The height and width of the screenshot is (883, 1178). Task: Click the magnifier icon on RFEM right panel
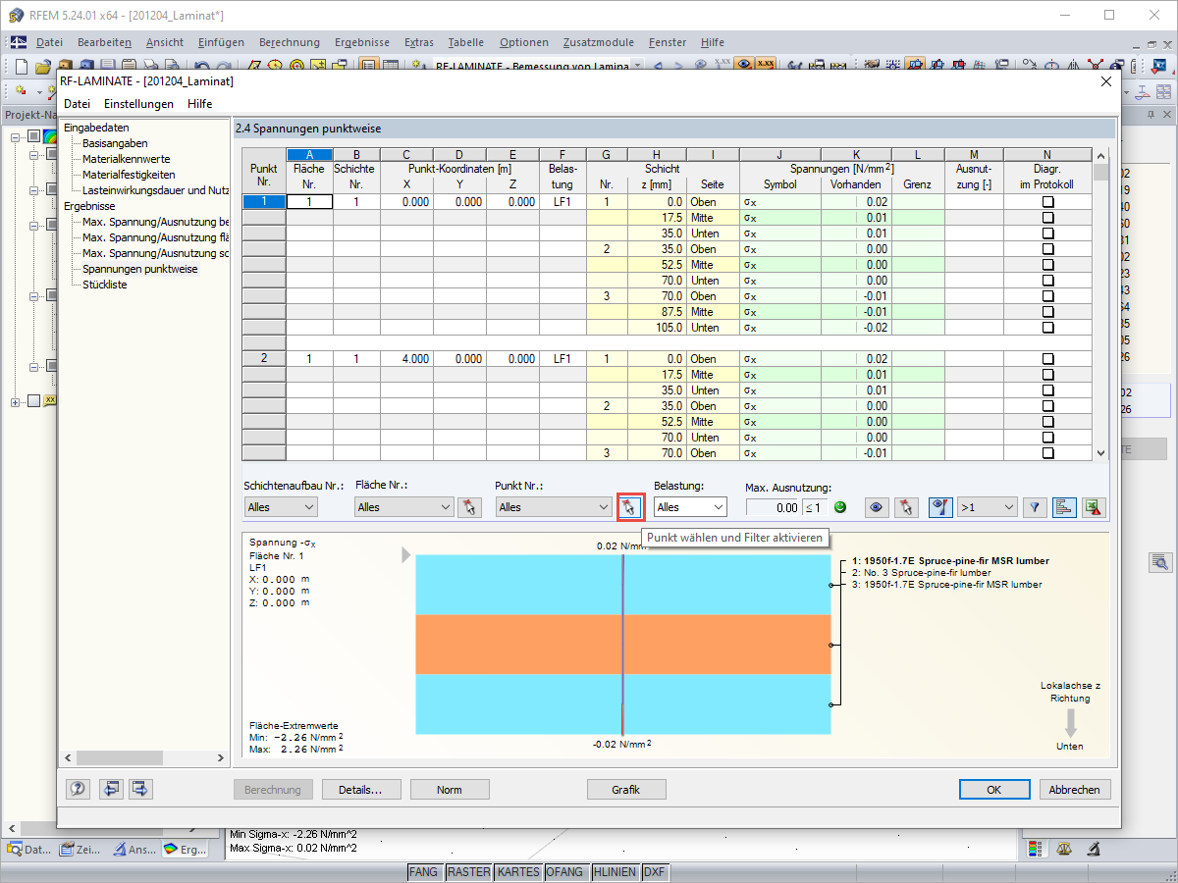[x=1160, y=562]
